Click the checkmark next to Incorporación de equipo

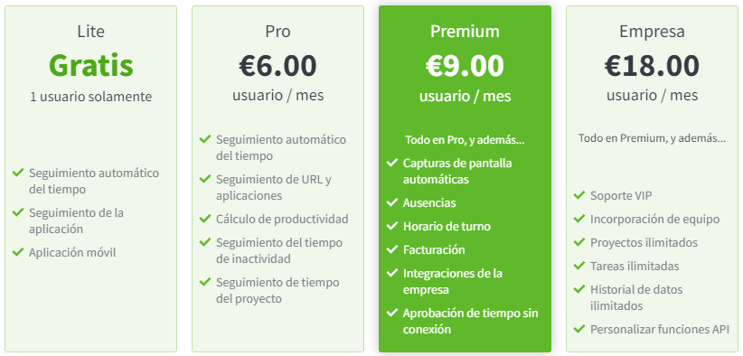[579, 219]
